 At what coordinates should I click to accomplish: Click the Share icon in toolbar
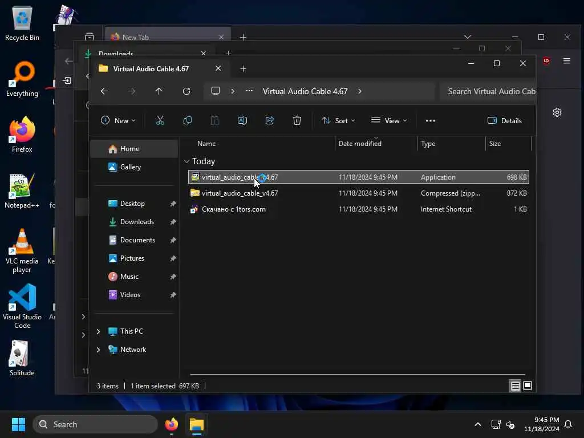[x=270, y=120]
